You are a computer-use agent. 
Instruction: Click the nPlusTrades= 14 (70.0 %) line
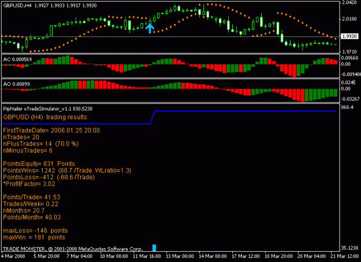click(x=41, y=143)
